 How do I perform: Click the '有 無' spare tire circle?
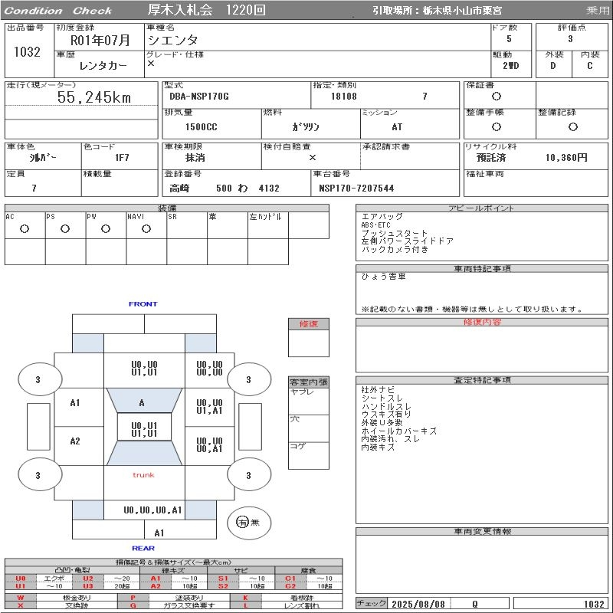click(x=248, y=523)
